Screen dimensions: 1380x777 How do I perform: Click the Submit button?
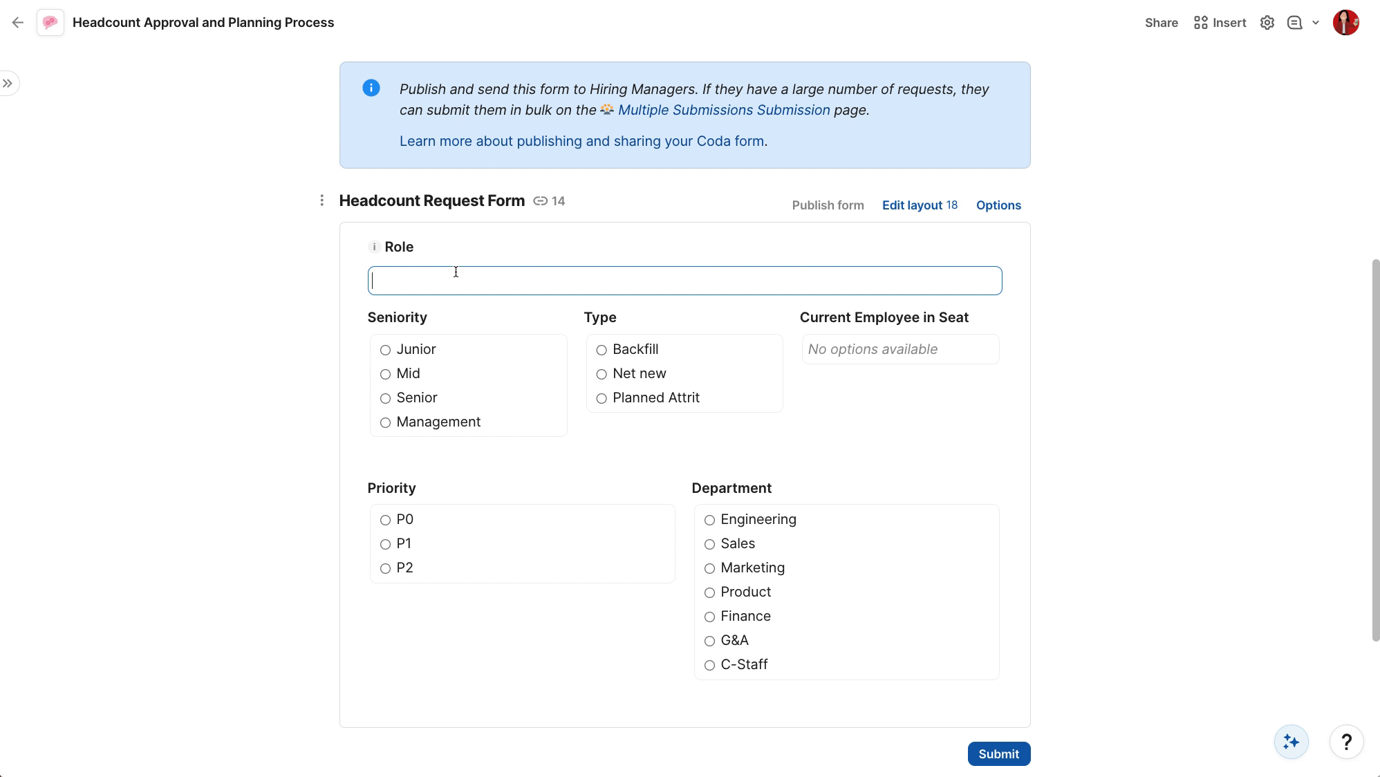(999, 753)
